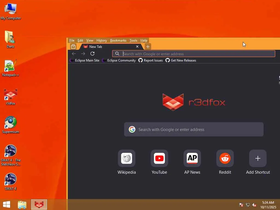The image size is (280, 210).
Task: Click the Add Shortcut tile
Action: click(258, 162)
